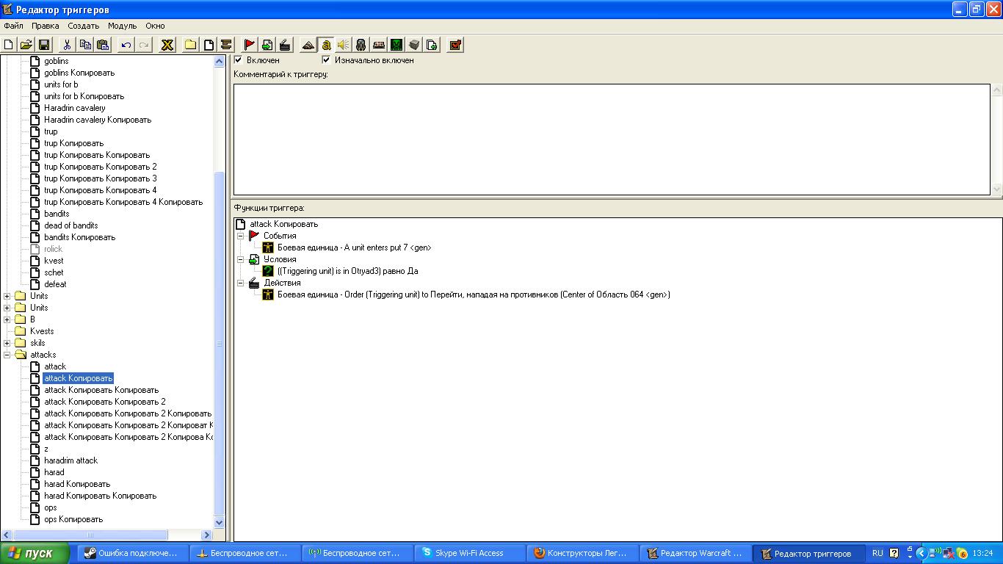Select the trigger named z
Image resolution: width=1003 pixels, height=564 pixels.
coord(46,449)
